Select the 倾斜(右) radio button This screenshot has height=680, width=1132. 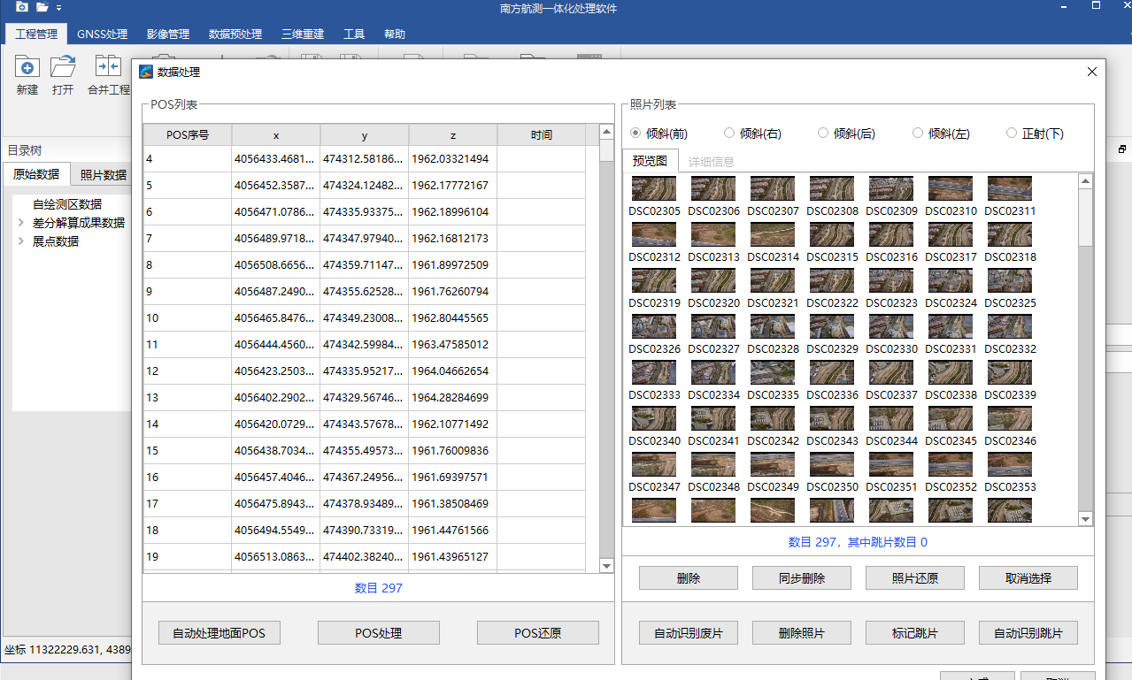pos(729,134)
